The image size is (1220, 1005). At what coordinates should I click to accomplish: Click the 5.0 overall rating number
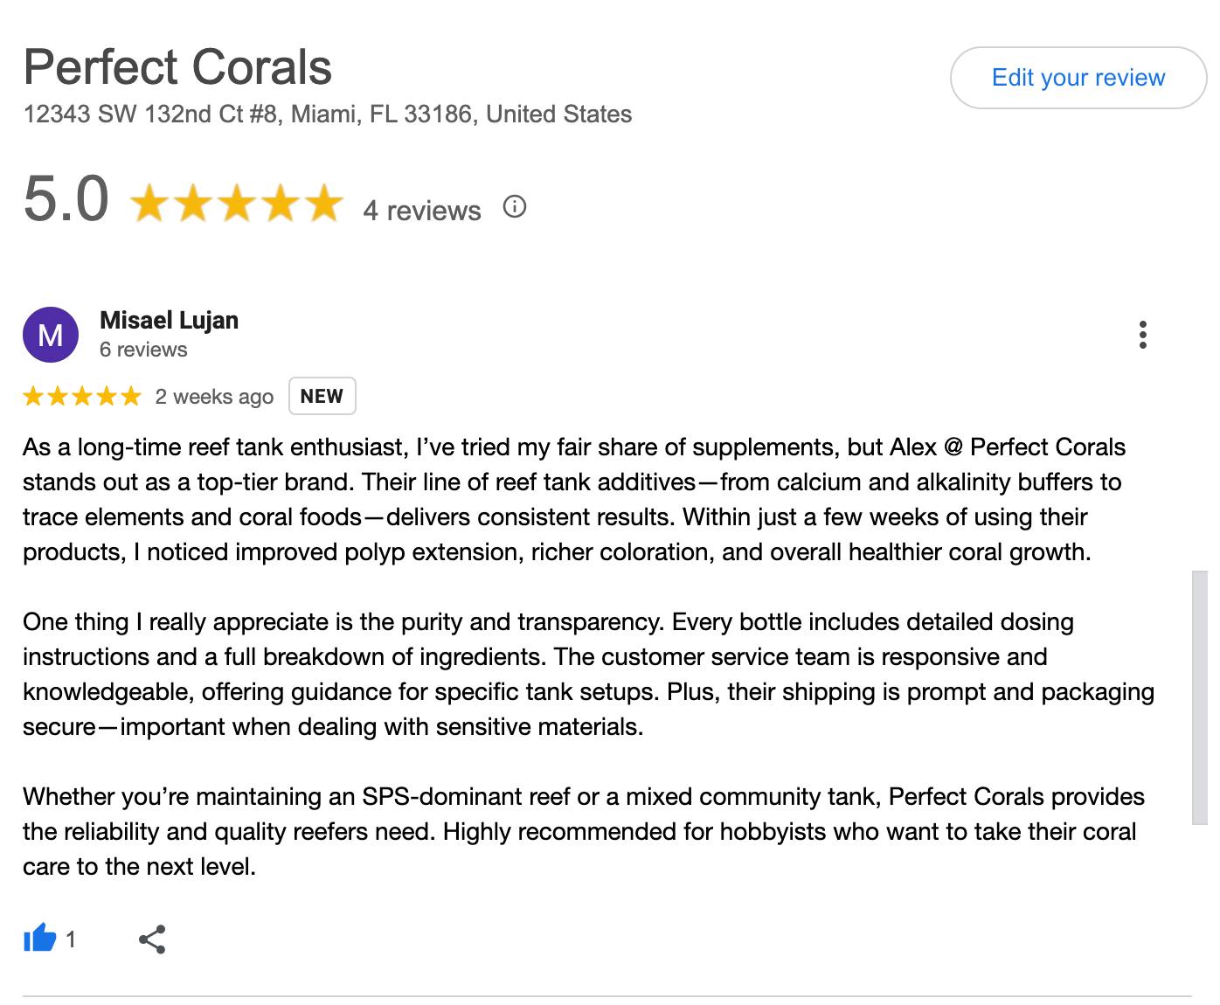click(x=66, y=198)
